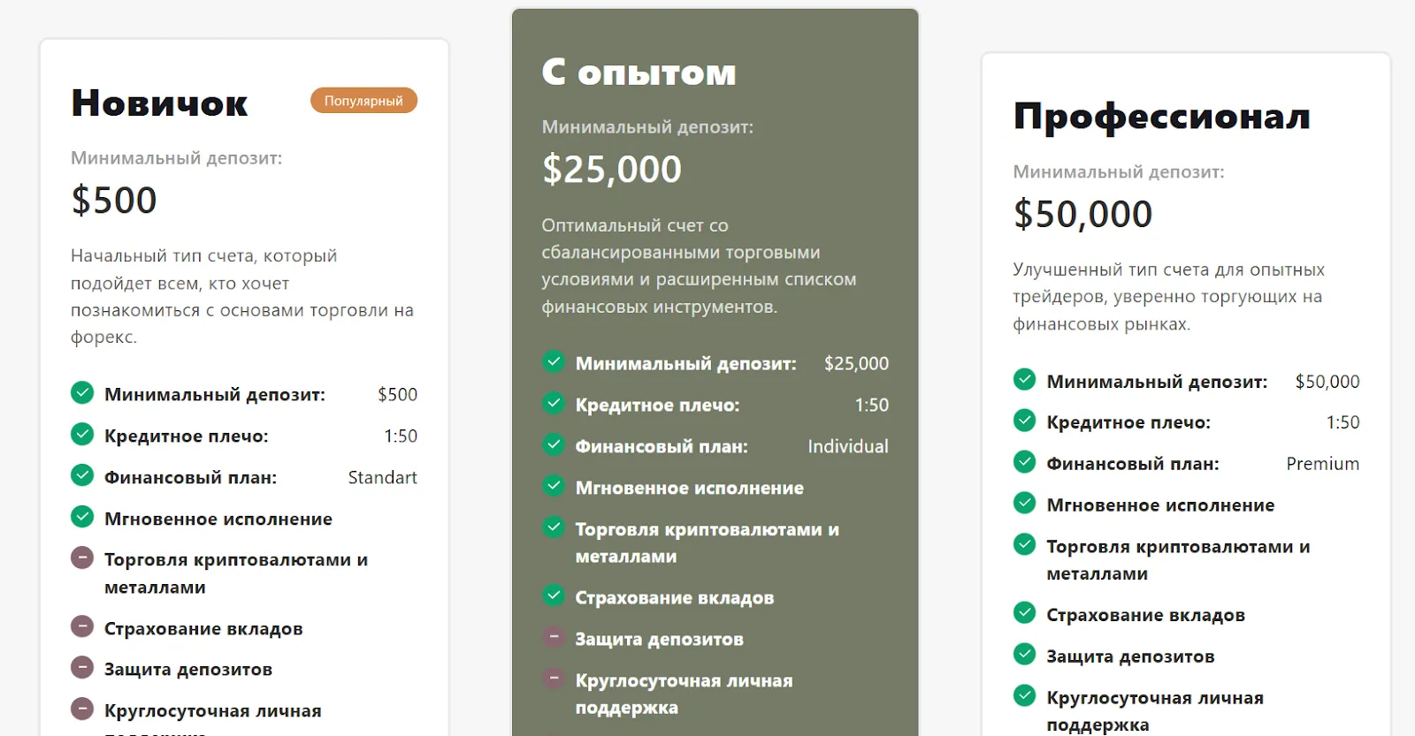The height and width of the screenshot is (736, 1415).
Task: Click the Premium financial plan value
Action: coord(1323,464)
